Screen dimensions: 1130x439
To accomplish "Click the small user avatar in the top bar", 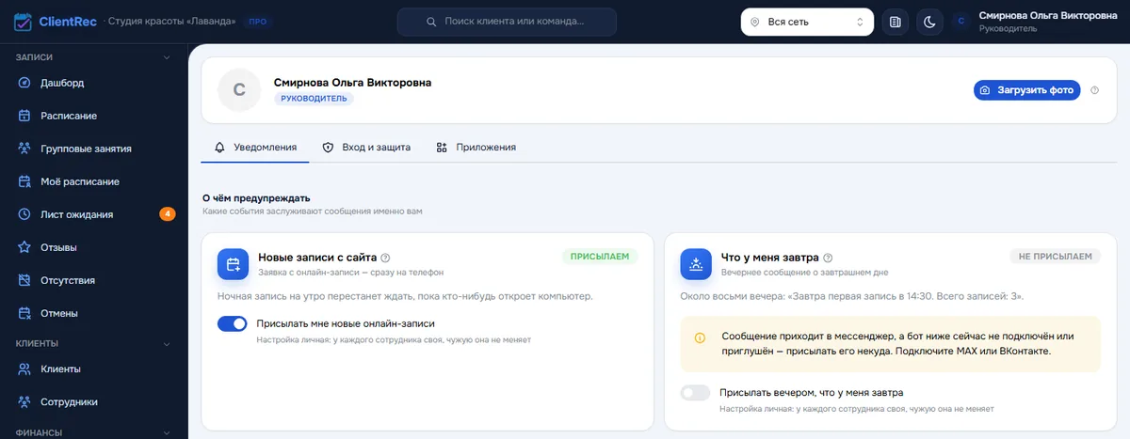I will point(960,22).
